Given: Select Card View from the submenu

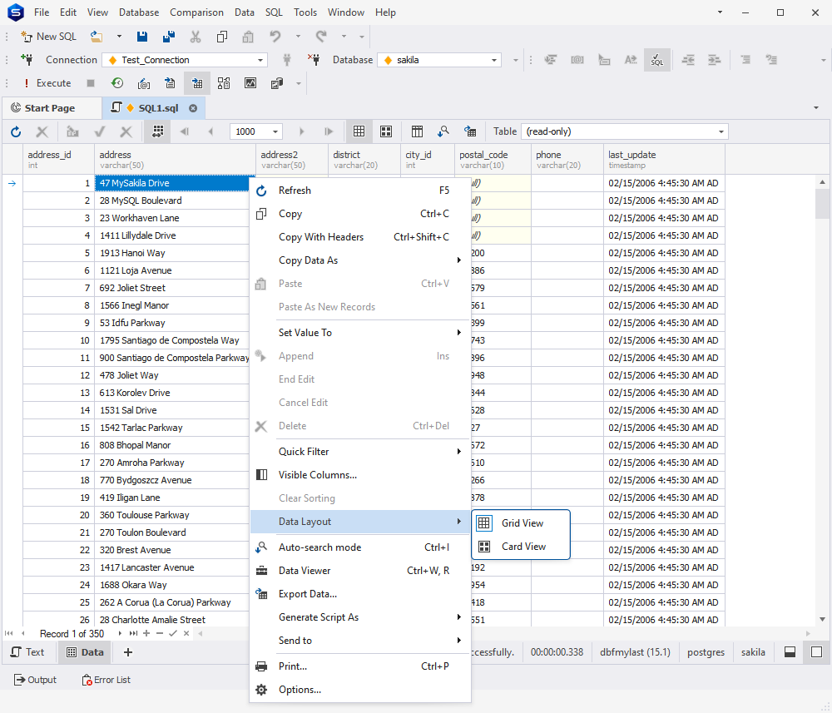Looking at the screenshot, I should [523, 547].
